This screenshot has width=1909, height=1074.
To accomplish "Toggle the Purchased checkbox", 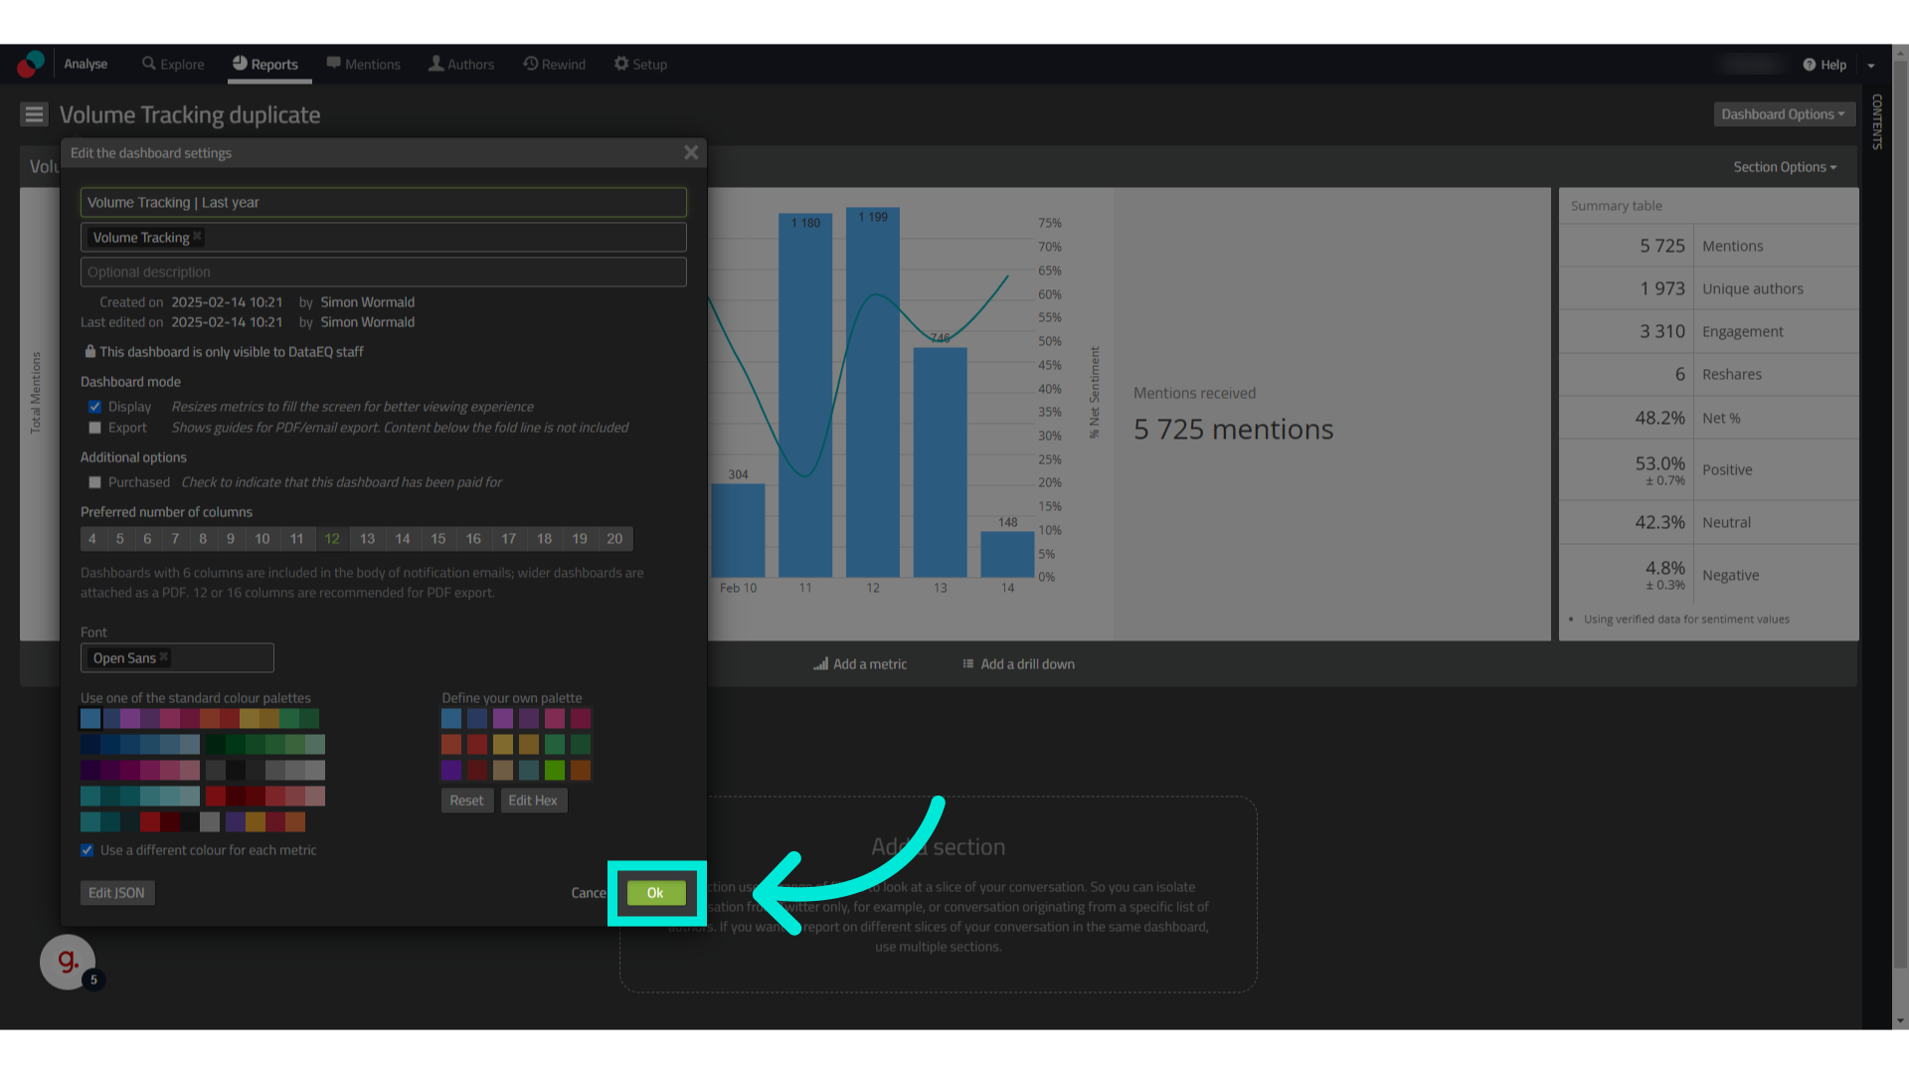I will (x=95, y=482).
